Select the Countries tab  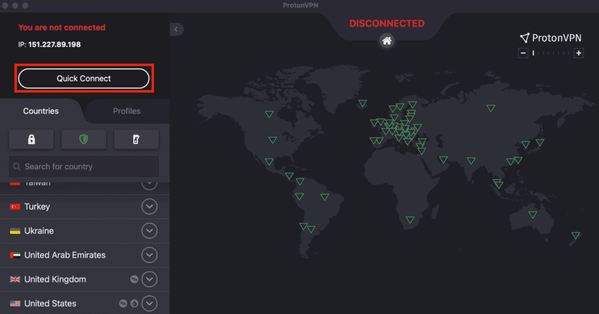click(41, 111)
